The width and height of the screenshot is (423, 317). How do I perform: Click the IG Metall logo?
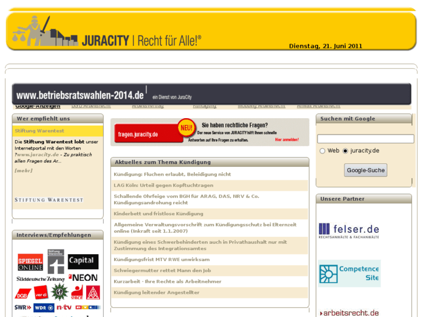93,293
